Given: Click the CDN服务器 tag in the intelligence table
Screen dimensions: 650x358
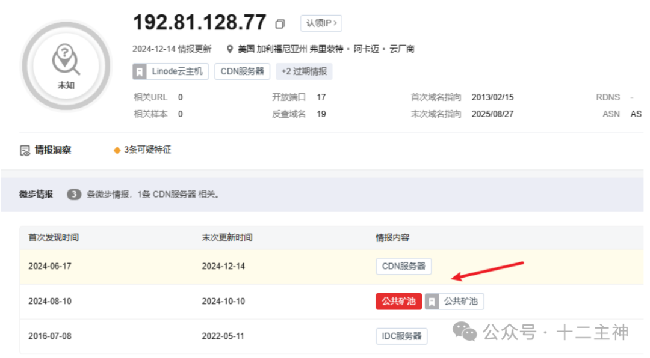Looking at the screenshot, I should click(403, 266).
